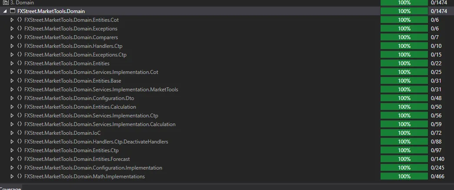454x190 pixels.
Task: Expand Services.Implementation.Cot namespace node
Action: [12, 72]
